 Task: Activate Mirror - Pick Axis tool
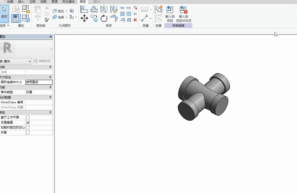pos(104,9)
